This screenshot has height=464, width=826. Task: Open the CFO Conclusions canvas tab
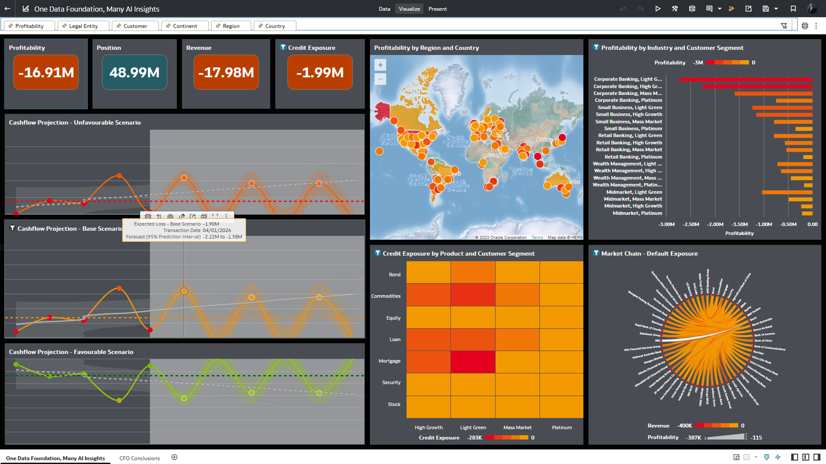(139, 458)
